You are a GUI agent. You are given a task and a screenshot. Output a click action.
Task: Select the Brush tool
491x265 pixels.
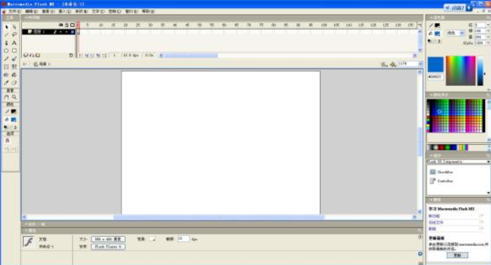(x=14, y=59)
